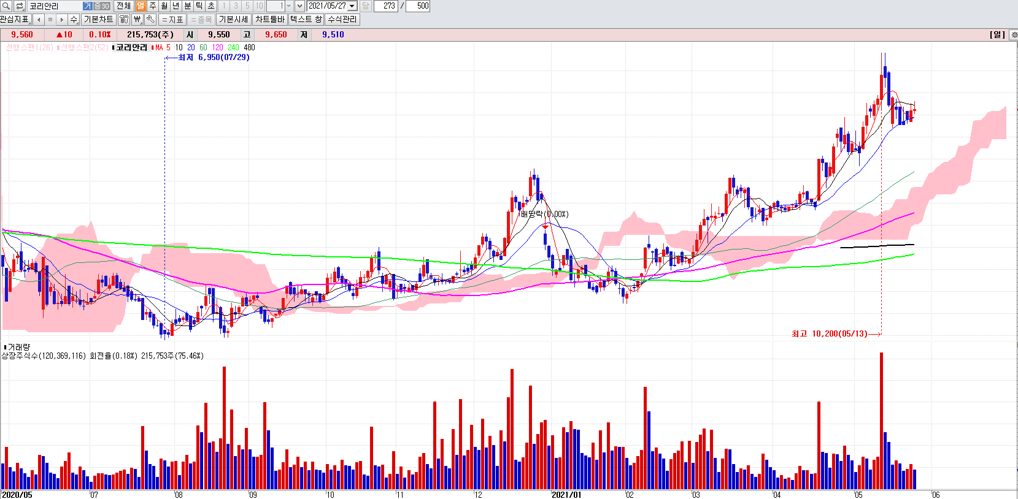Open the stock search magnifier icon
This screenshot has height=499, width=1018.
point(6,6)
